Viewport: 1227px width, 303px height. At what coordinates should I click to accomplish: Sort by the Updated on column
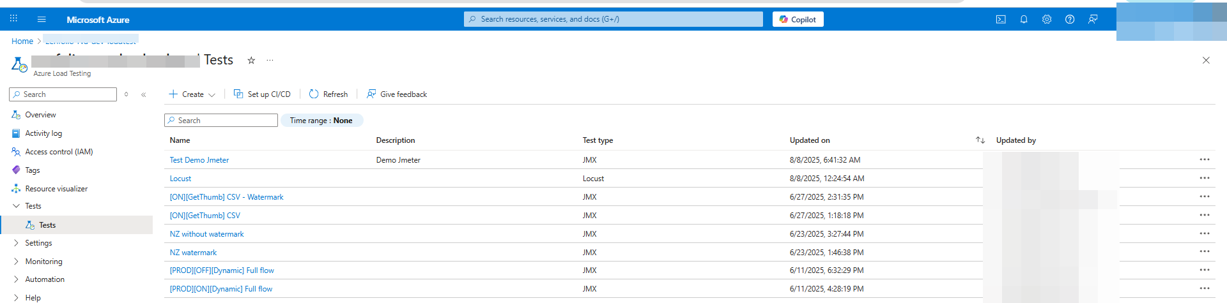(980, 140)
